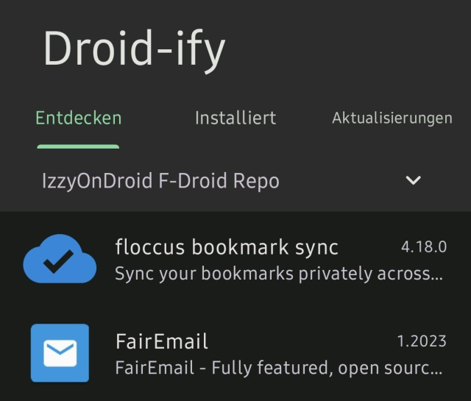This screenshot has width=471, height=401.
Task: Tap the white envelope glyph in FairEmail icon
Action: click(60, 354)
